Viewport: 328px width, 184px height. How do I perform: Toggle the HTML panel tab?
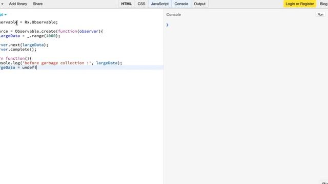coord(127,4)
